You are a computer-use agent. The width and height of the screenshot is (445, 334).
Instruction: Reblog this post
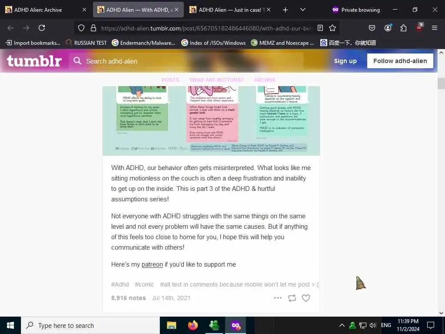(292, 298)
